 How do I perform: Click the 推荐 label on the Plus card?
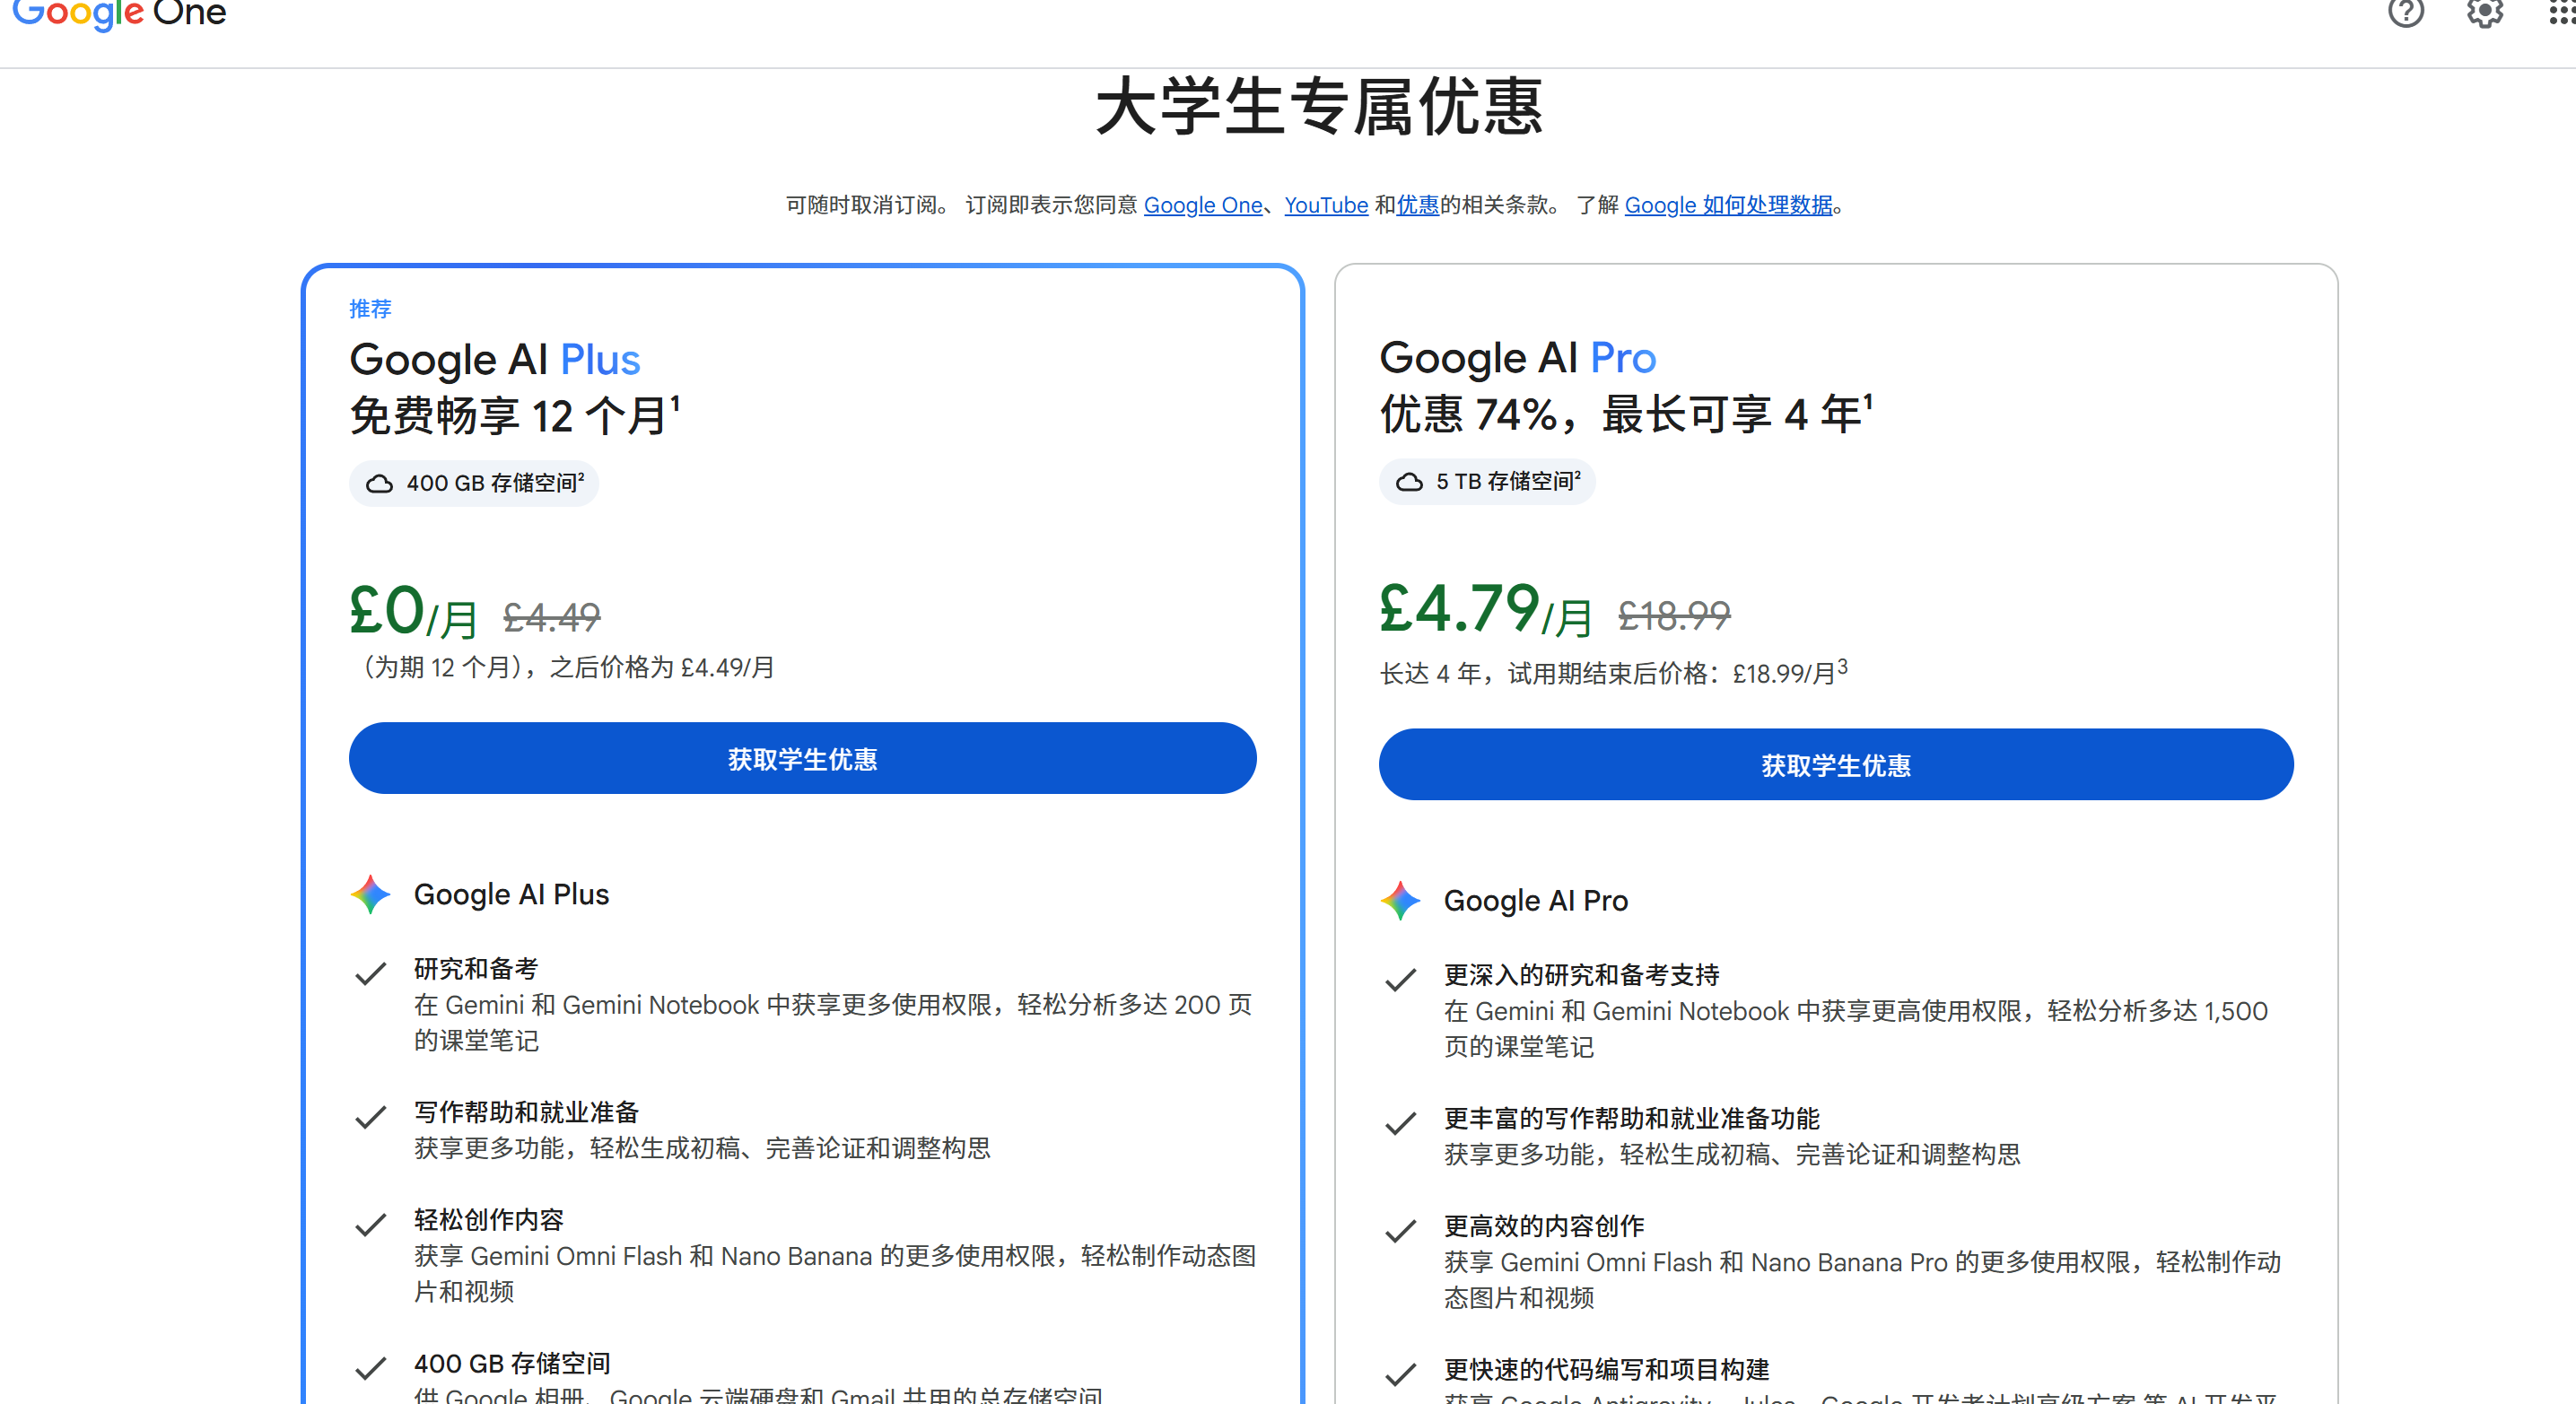coord(370,309)
